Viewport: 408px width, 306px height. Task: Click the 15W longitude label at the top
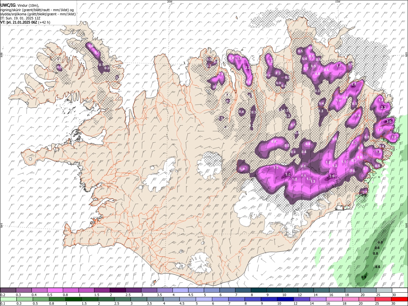tap(338, 2)
